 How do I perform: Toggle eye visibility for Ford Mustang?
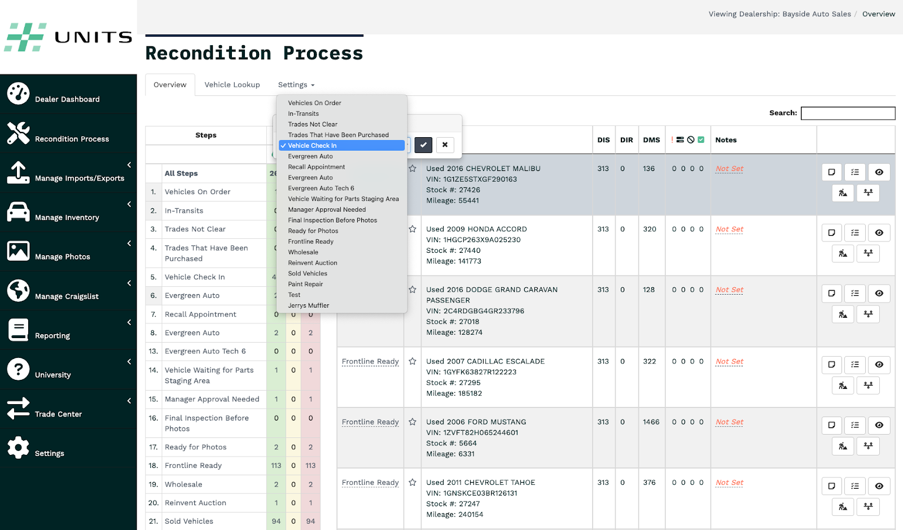point(879,425)
